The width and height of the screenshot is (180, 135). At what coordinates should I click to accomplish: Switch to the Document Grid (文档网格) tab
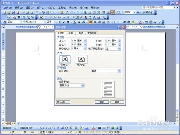[92, 33]
